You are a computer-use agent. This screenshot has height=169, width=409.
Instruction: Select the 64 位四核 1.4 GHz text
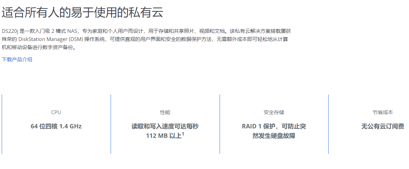coord(56,126)
